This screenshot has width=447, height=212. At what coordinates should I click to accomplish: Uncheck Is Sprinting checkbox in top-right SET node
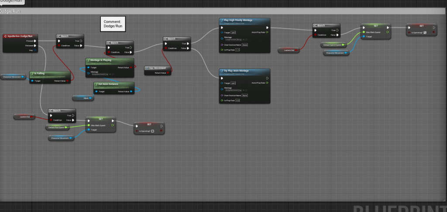click(x=425, y=32)
